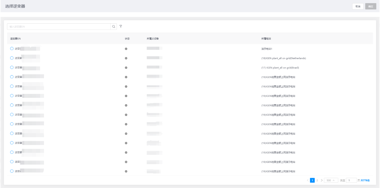380x188 pixels.
Task: Click the search magnifier icon
Action: (x=114, y=26)
